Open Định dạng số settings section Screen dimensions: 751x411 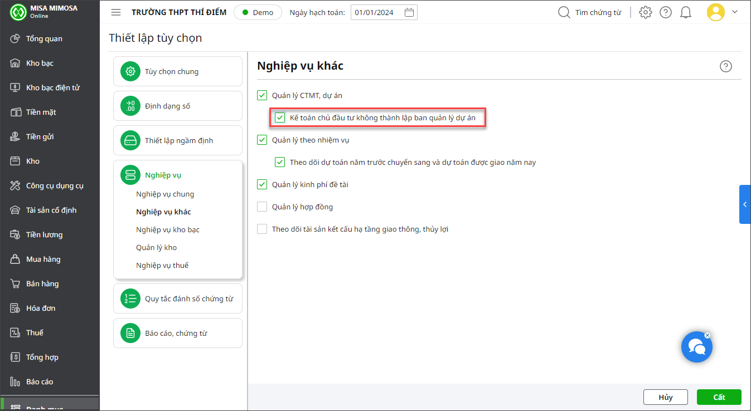point(178,106)
